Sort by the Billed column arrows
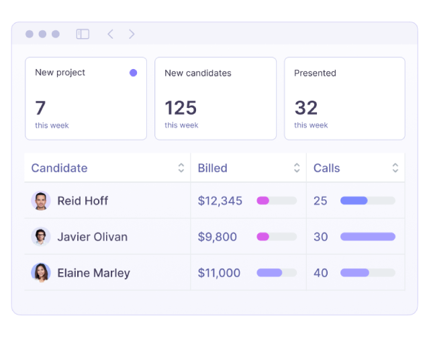The width and height of the screenshot is (427, 362). pos(297,168)
